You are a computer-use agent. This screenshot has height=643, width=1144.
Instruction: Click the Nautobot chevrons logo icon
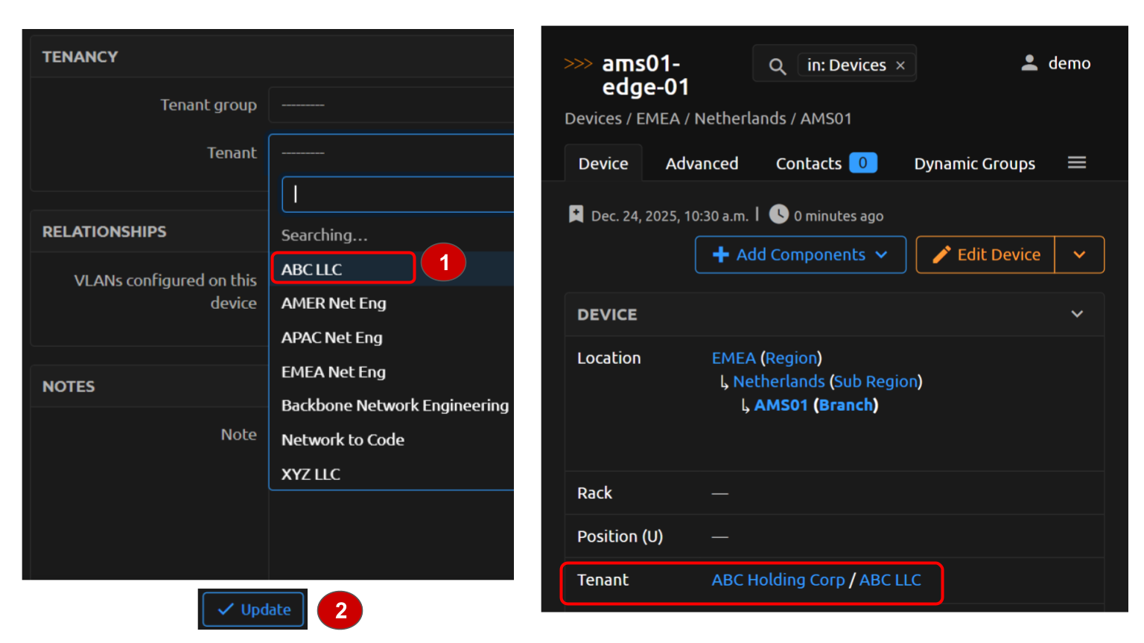coord(578,64)
